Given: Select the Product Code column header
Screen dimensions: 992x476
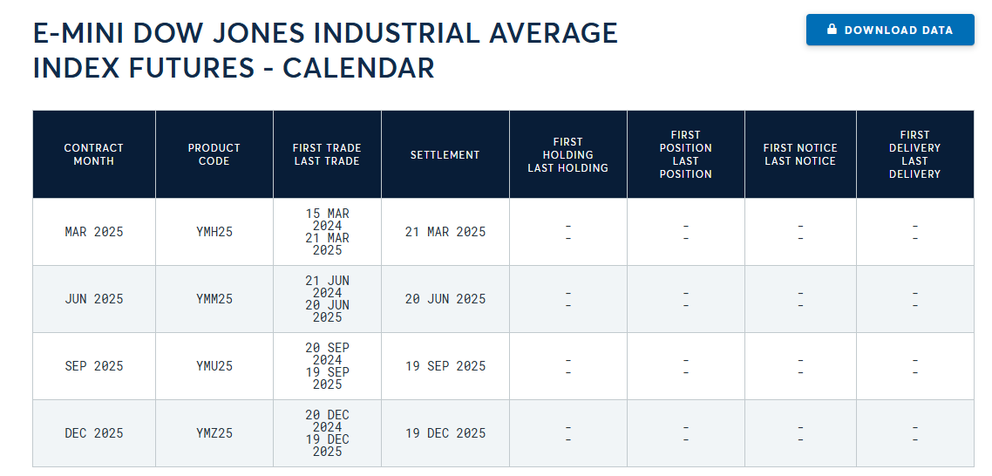Looking at the screenshot, I should 214,154.
